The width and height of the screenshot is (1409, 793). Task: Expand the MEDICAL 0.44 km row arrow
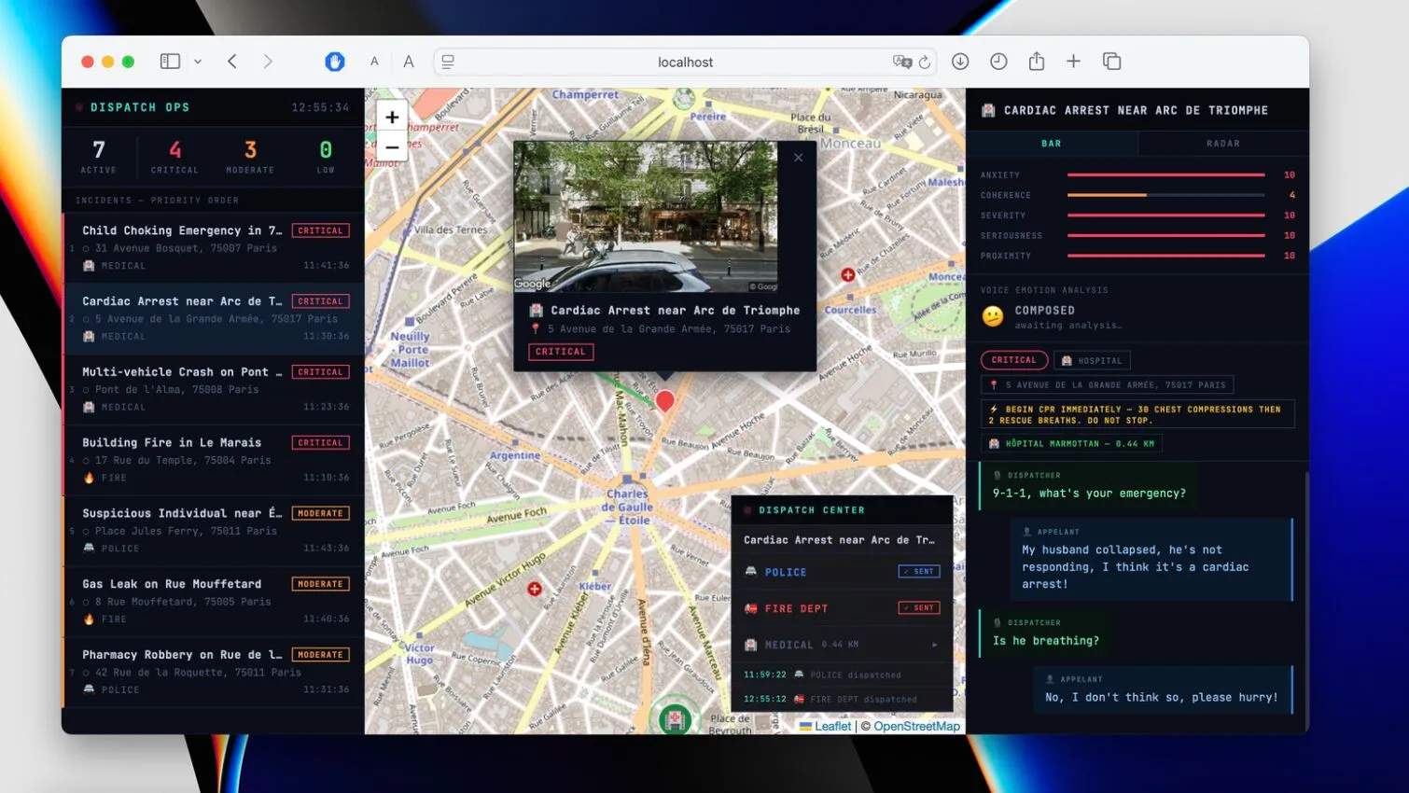(935, 645)
